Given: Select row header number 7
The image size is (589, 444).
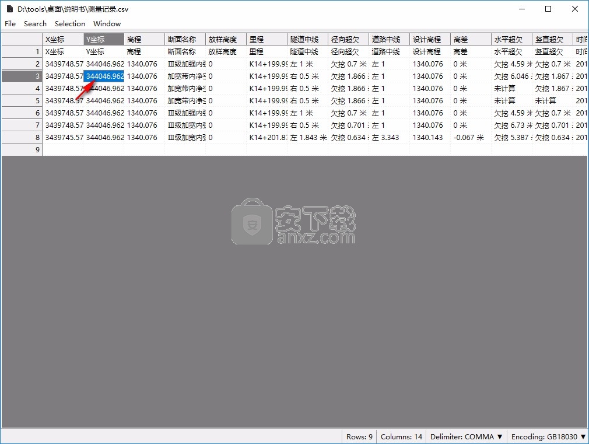Looking at the screenshot, I should point(22,125).
